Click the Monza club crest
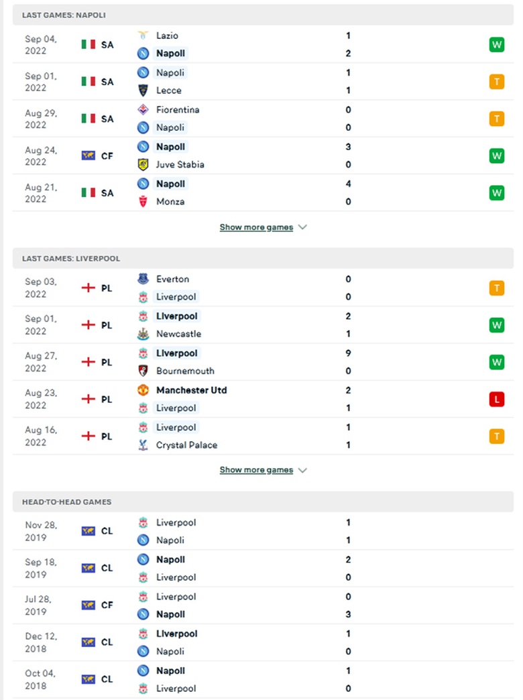The width and height of the screenshot is (523, 700). [x=143, y=202]
